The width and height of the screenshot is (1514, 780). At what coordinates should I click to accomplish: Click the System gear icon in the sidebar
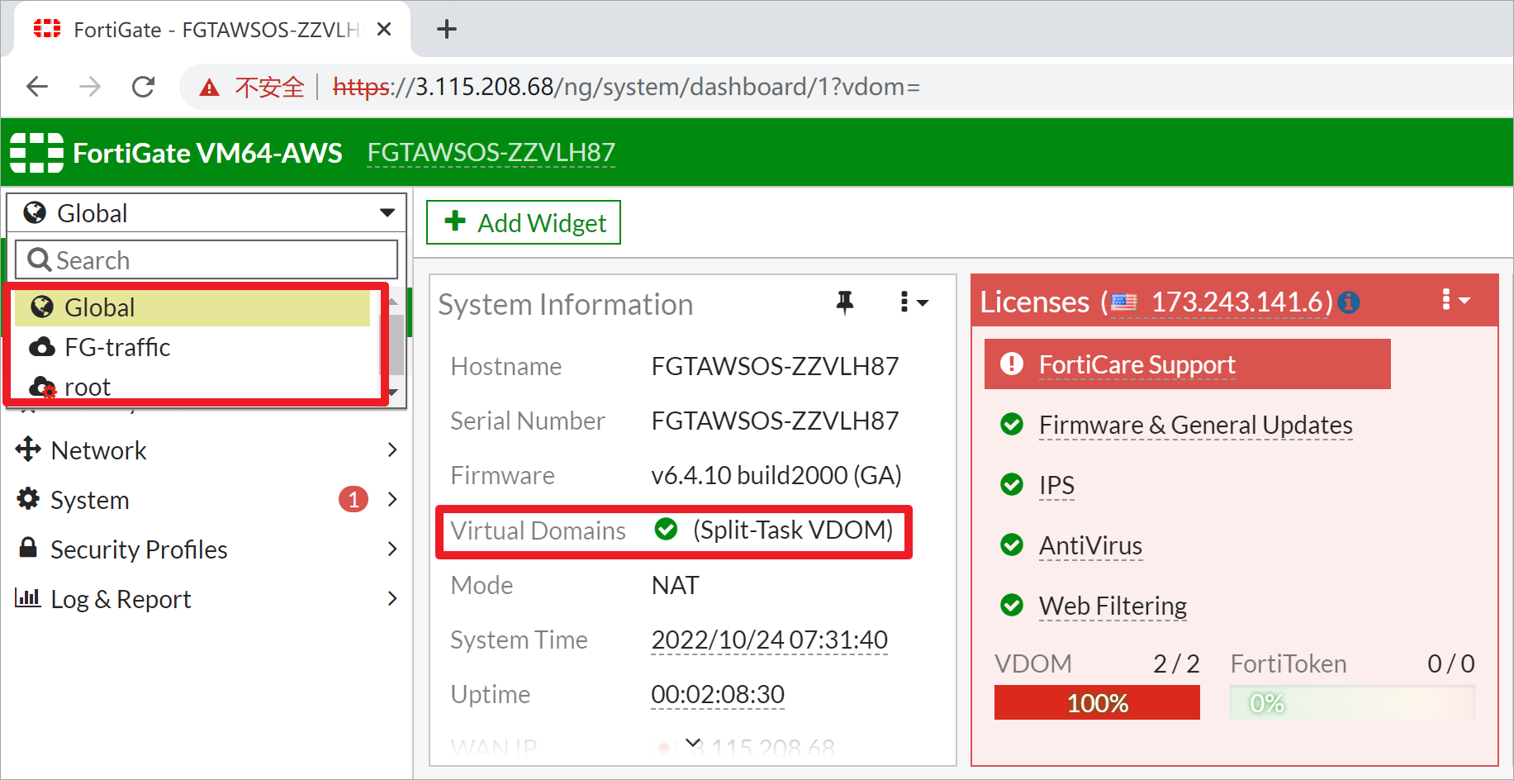pyautogui.click(x=28, y=498)
